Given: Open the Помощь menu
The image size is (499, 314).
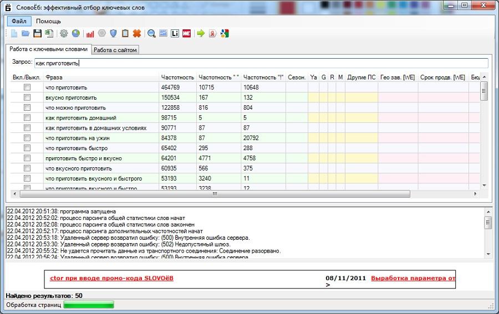Looking at the screenshot, I should click(x=48, y=21).
